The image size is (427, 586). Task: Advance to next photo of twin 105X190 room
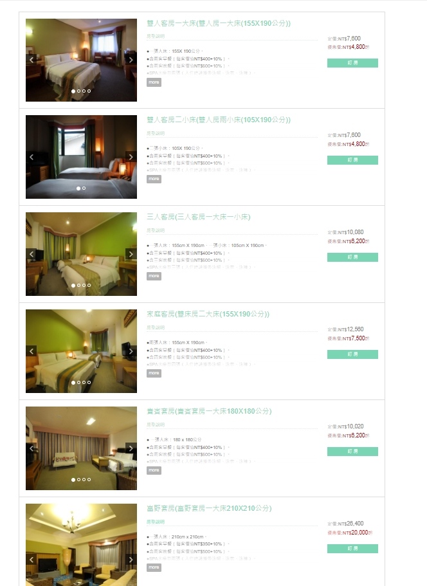[x=131, y=157]
